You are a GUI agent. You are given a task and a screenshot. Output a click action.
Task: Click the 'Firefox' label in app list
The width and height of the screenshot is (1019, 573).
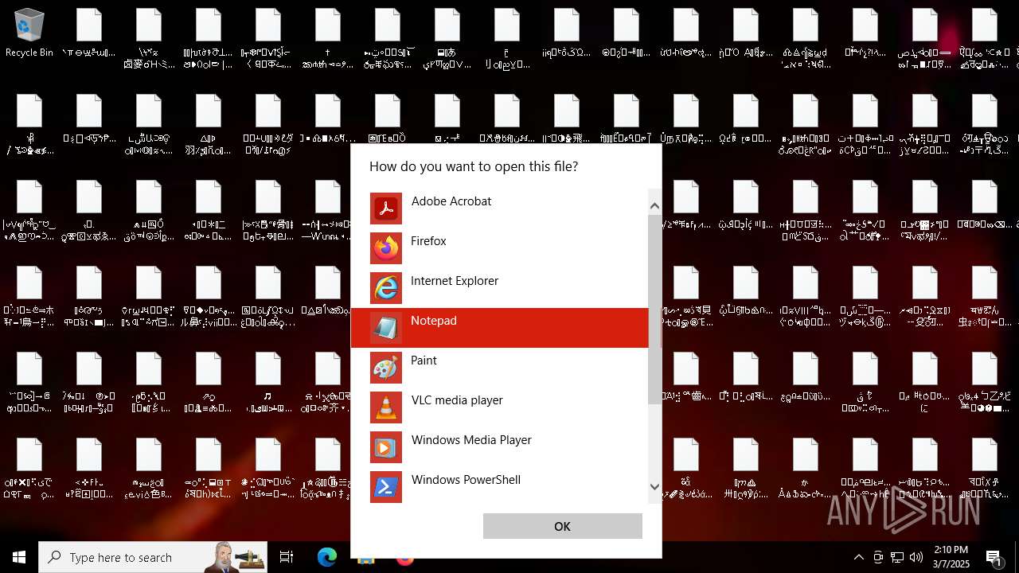pyautogui.click(x=428, y=241)
